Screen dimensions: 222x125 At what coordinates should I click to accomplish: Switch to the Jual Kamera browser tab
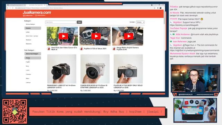(36, 5)
